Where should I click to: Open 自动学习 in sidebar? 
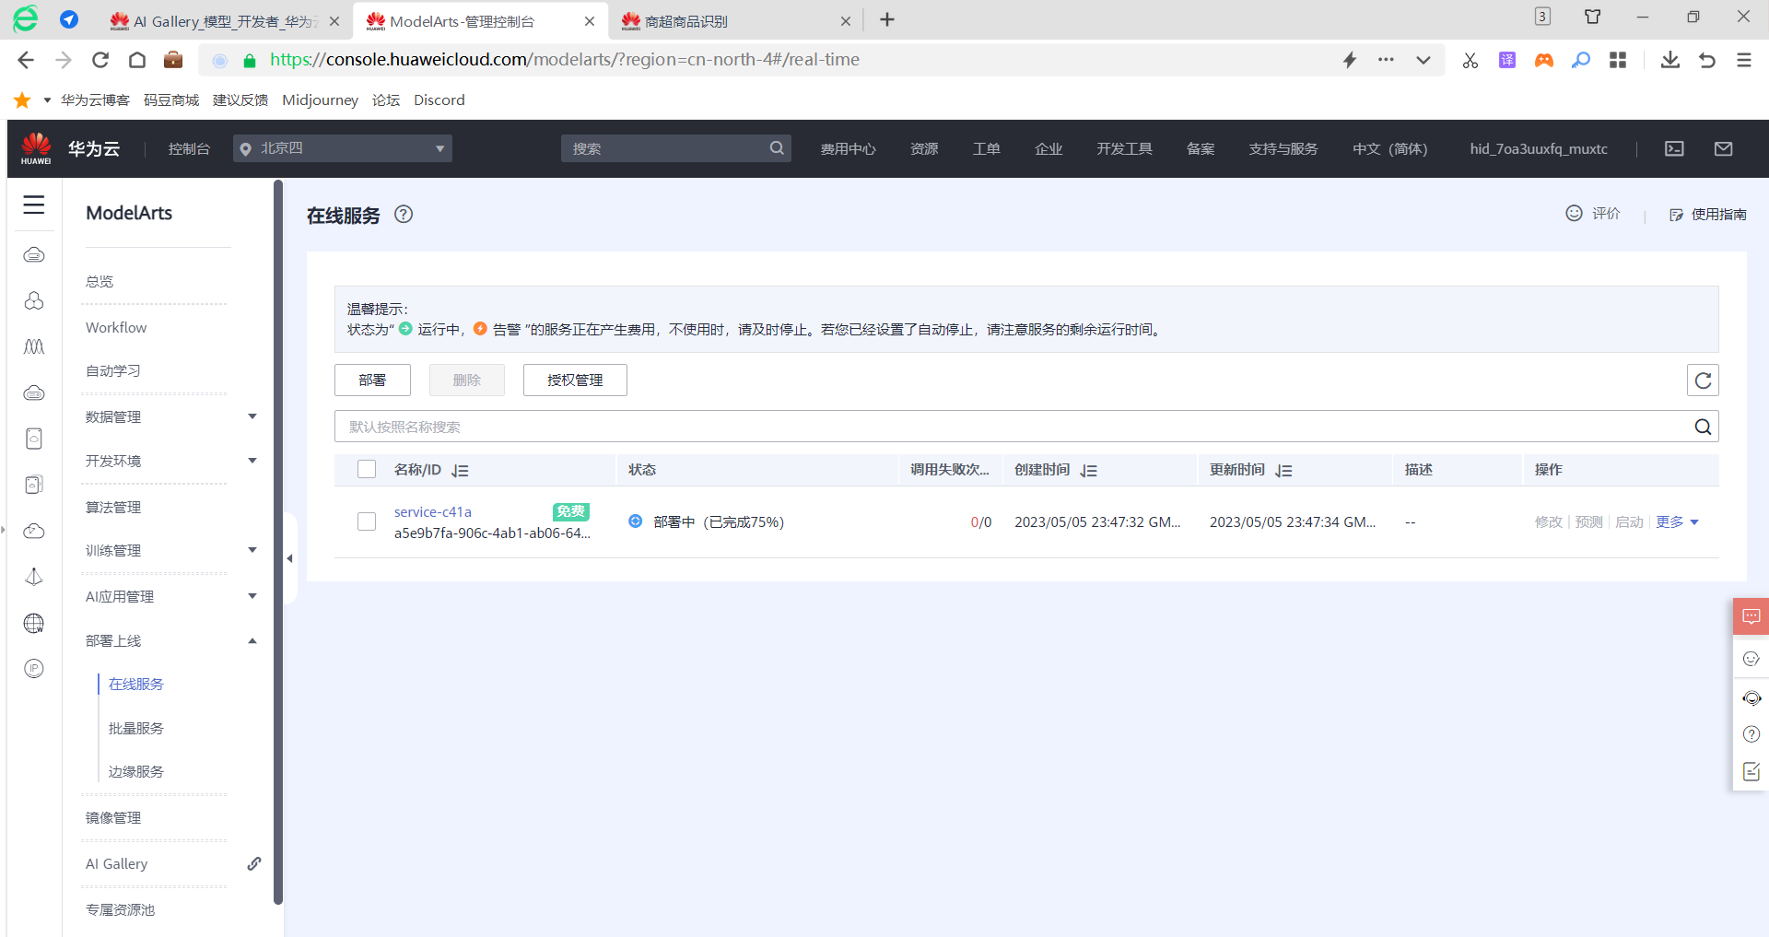pos(113,370)
